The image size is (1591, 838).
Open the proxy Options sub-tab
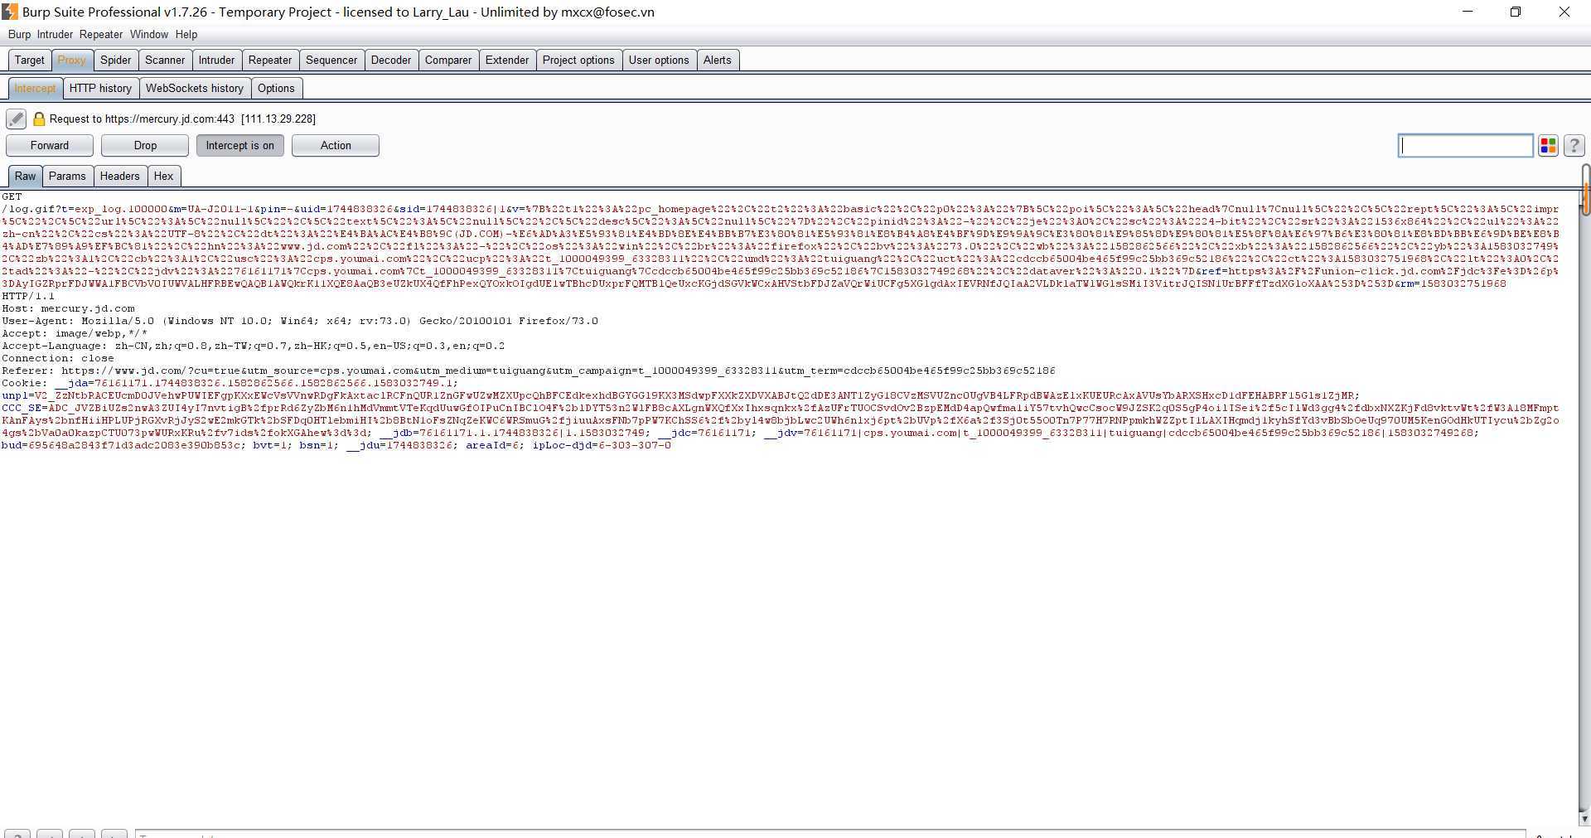pos(276,89)
